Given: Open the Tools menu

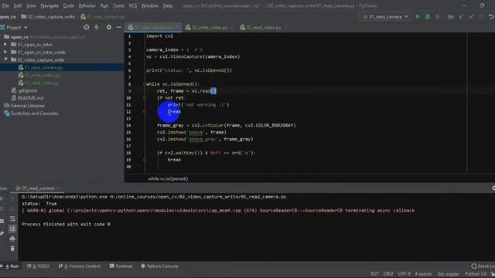Looking at the screenshot, I should point(118,5).
